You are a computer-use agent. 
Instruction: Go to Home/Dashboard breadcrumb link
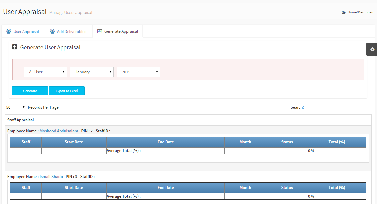361,12
